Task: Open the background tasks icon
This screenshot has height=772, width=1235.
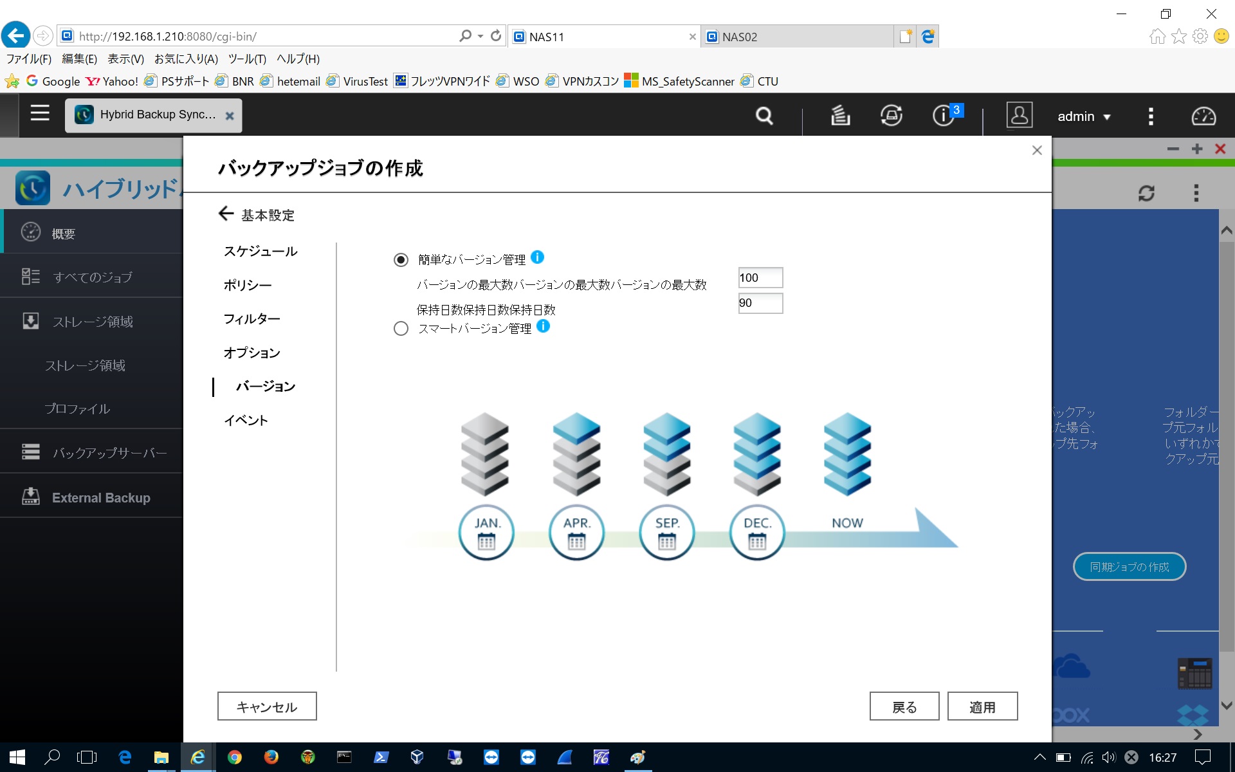Action: pyautogui.click(x=839, y=116)
